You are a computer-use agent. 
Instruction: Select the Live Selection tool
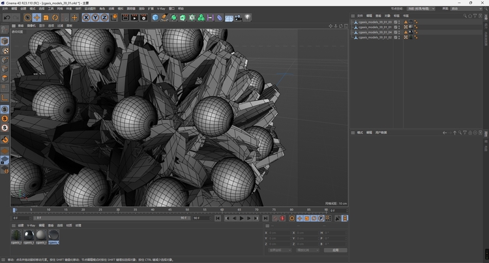27,18
